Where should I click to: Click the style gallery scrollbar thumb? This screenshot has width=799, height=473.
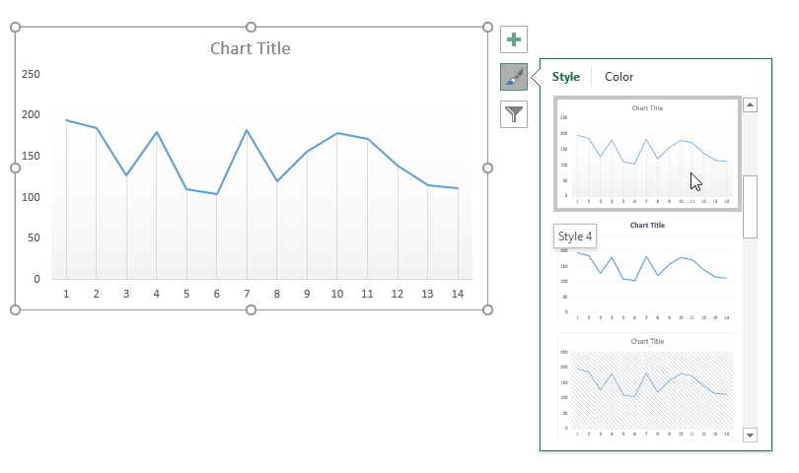click(750, 206)
